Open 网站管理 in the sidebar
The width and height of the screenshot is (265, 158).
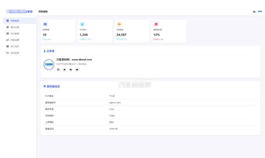tap(19, 33)
